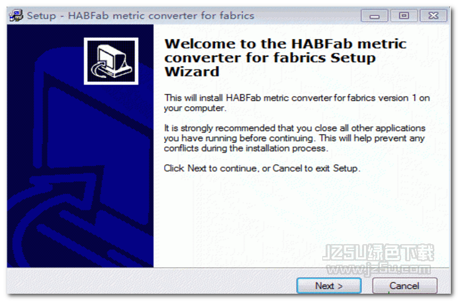Click the 'This will install HABFab' sentence

pyautogui.click(x=297, y=98)
